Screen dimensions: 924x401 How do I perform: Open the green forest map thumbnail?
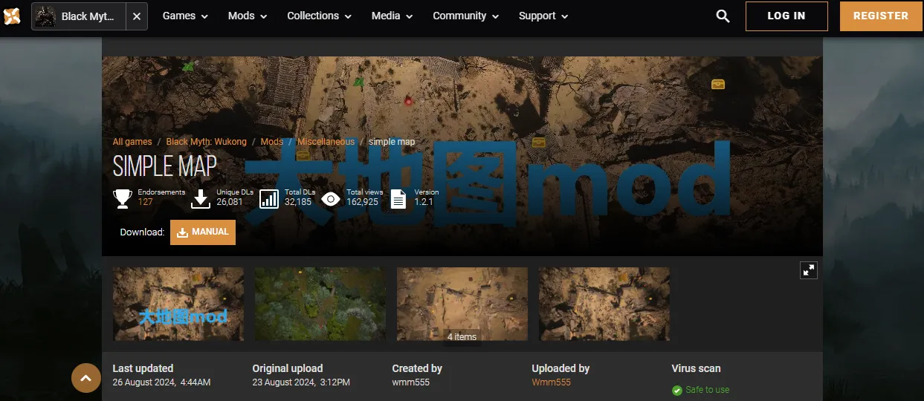coord(320,304)
